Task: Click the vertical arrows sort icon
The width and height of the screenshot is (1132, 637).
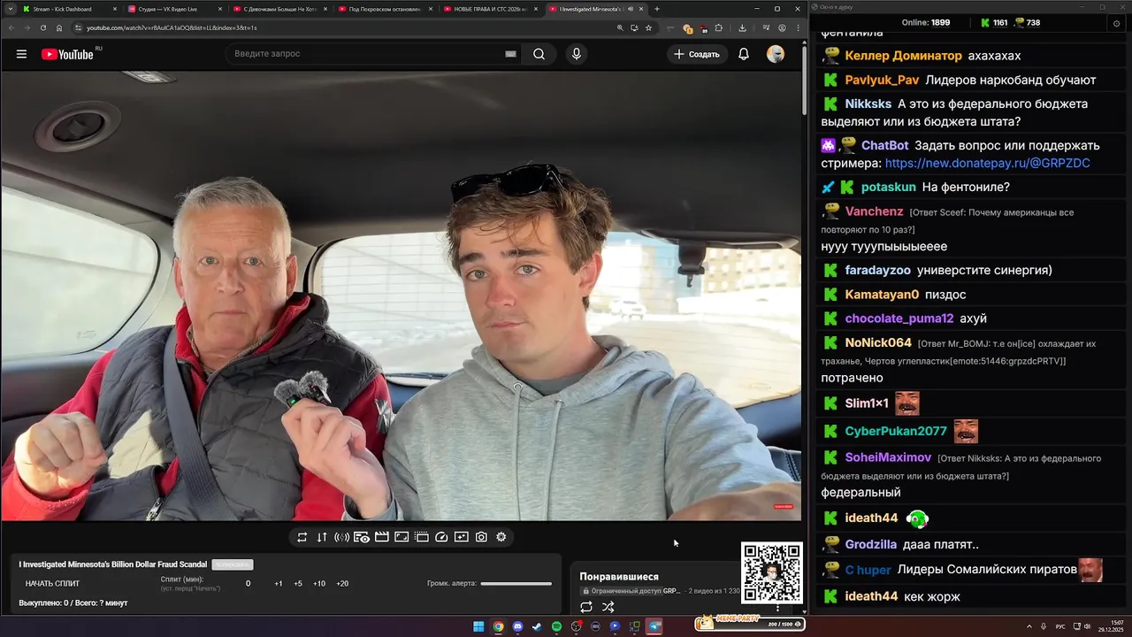Action: (322, 537)
